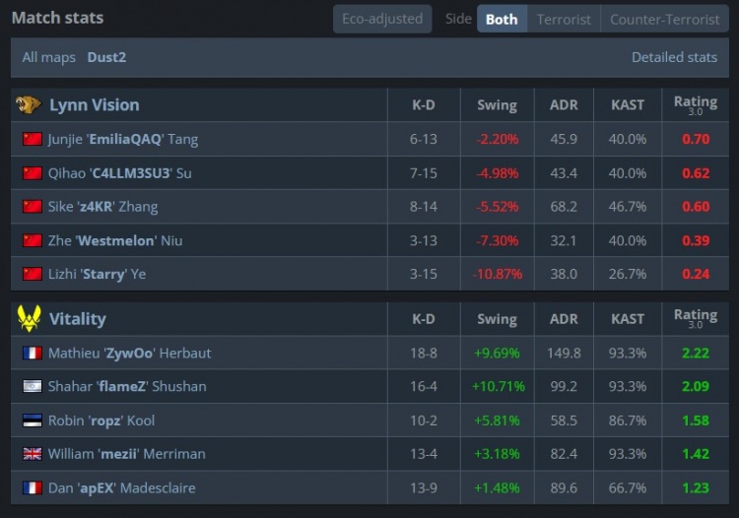Click the French flag next to apEX

[33, 487]
